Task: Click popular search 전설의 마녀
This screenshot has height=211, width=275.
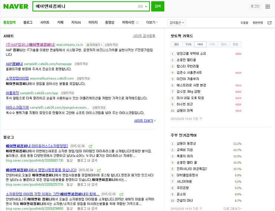Action: tap(185, 201)
